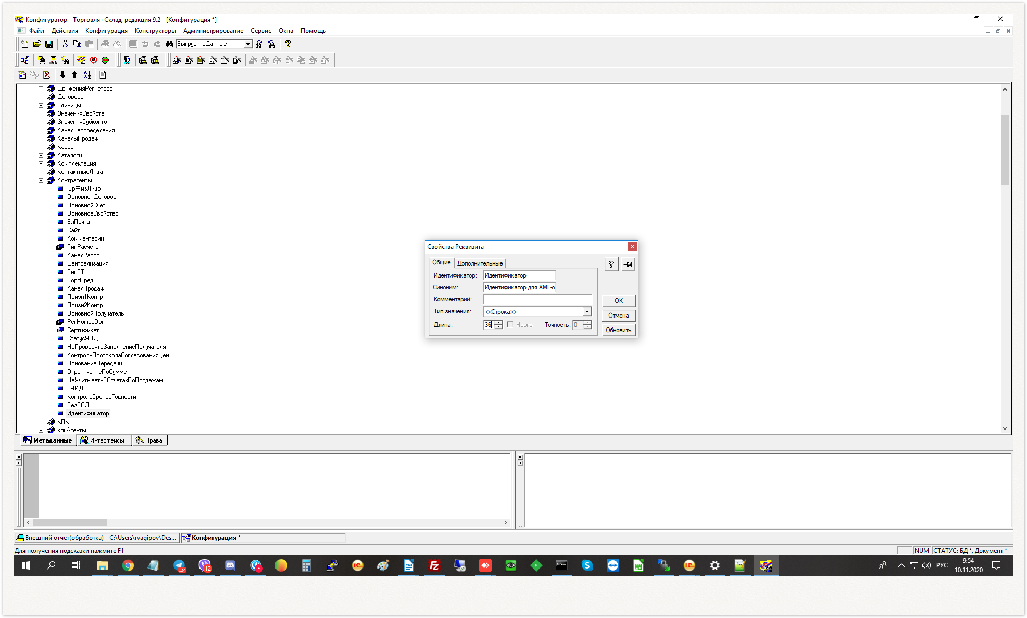Collapse the Контрагенты tree node

[x=41, y=180]
